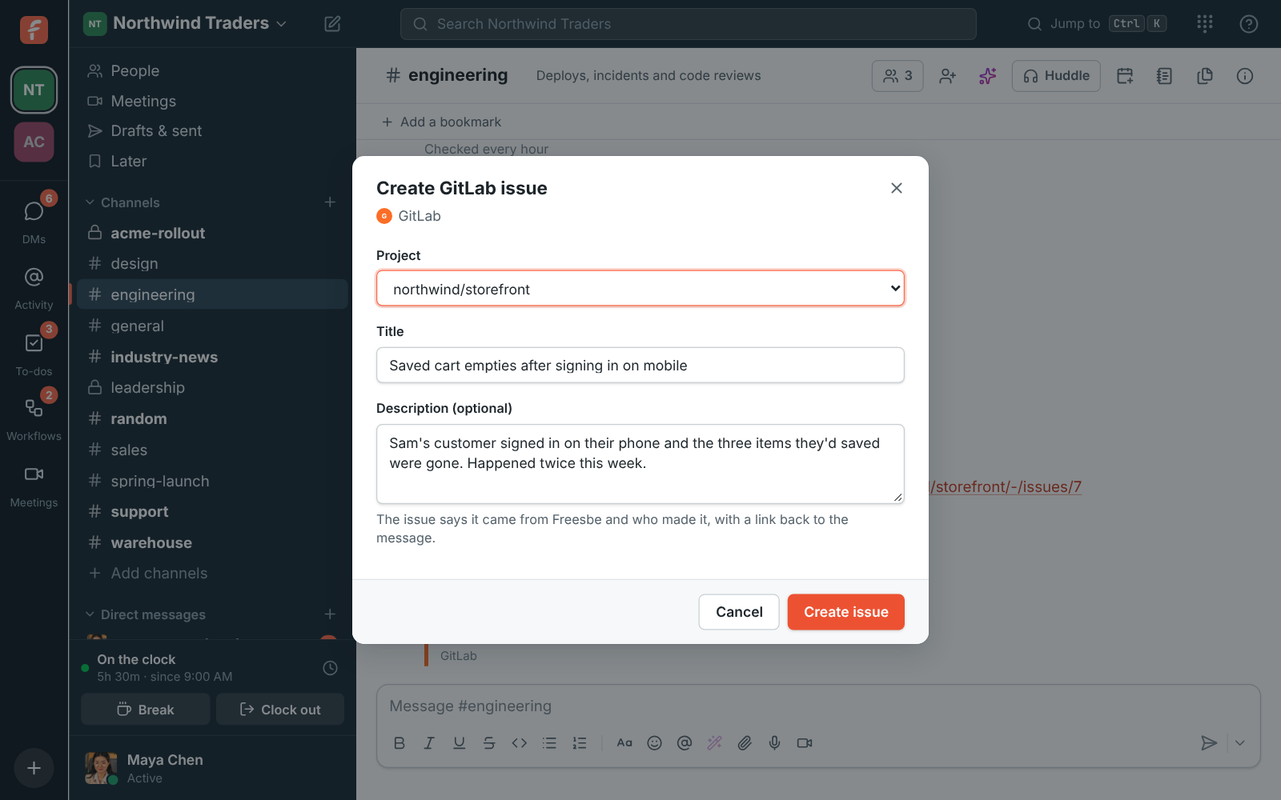The height and width of the screenshot is (800, 1281).
Task: Open Drafts & sent in the sidebar
Action: point(211,130)
